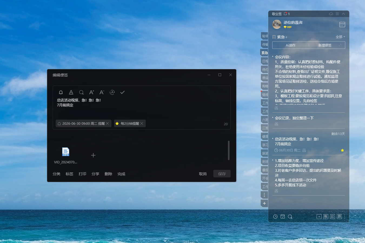The width and height of the screenshot is (365, 243).
Task: Switch to the 待办 category tab
Action: click(x=264, y=69)
